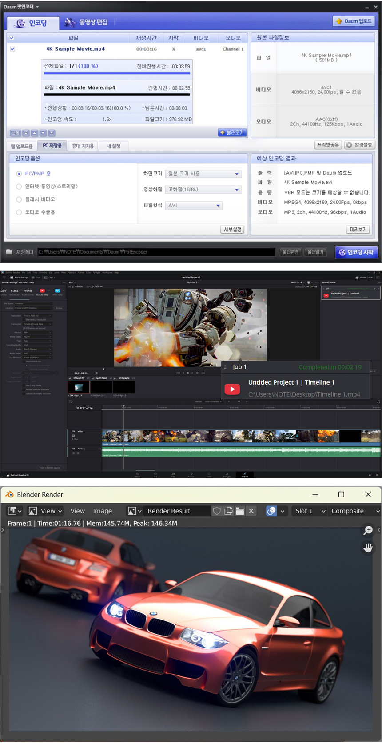Open image folder icon beside Render Result
This screenshot has height=743, width=382.
(240, 511)
